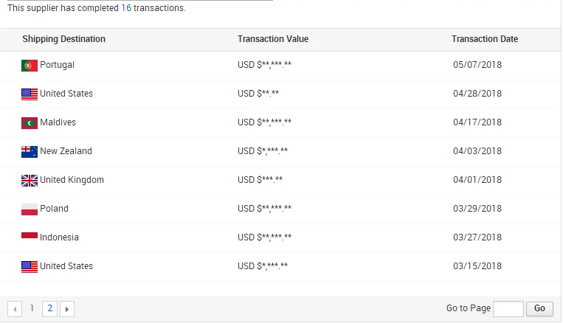Select the Indonesia destination text

click(x=59, y=237)
